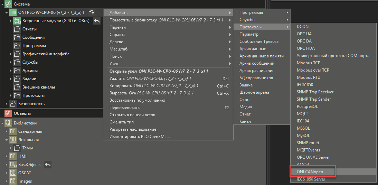Click the node link icon next to ONI PLC-W-CPU-06
This screenshot has height=185, width=378.
pos(92,12)
